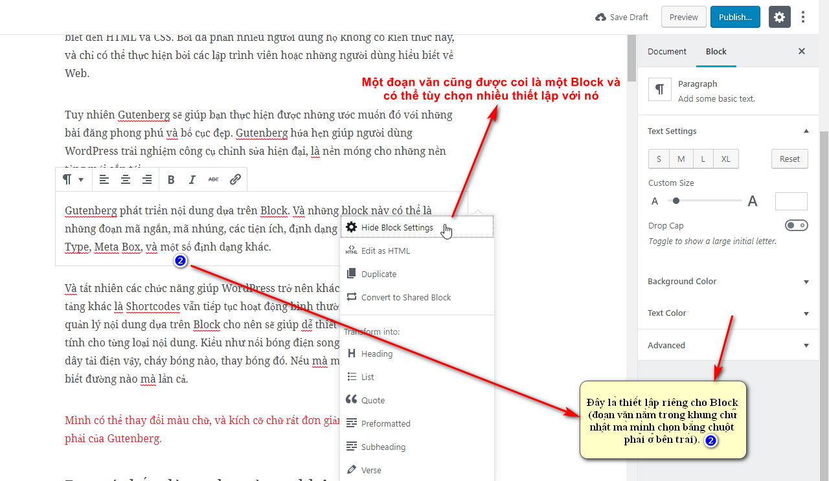This screenshot has width=829, height=481.
Task: Click the gear icon beside Hide Block Settings
Action: (x=352, y=227)
